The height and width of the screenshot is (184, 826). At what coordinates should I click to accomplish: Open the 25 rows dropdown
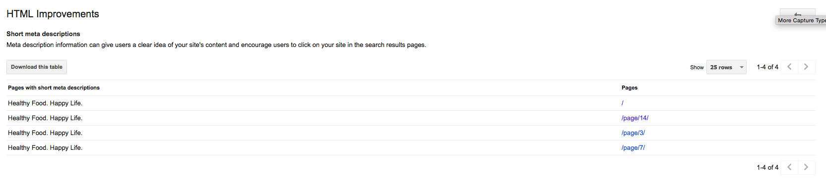(726, 67)
